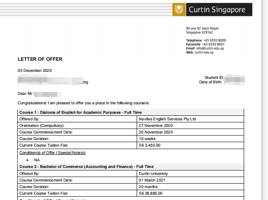The image size is (268, 200).
Task: Click Course 2 'Current Course Tuition Fee:' label
Action: click(44, 193)
